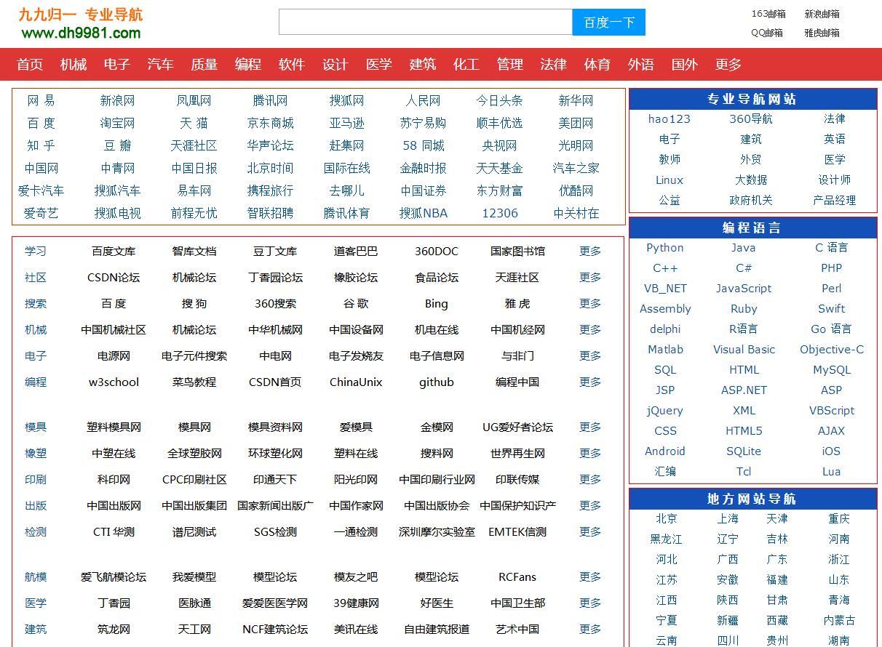Go to the 中关村在线 link

[576, 213]
